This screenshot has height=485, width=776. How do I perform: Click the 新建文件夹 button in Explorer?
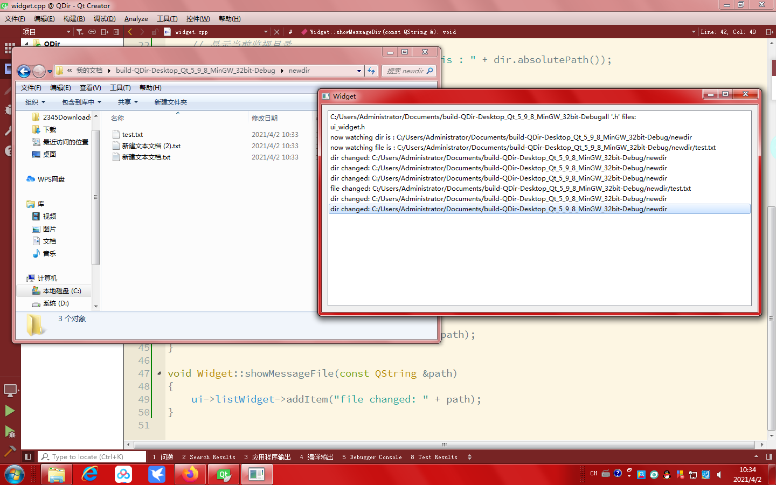click(170, 101)
